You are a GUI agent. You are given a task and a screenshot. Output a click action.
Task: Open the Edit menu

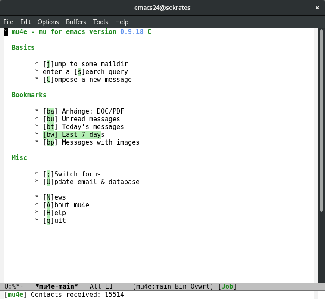pyautogui.click(x=25, y=22)
